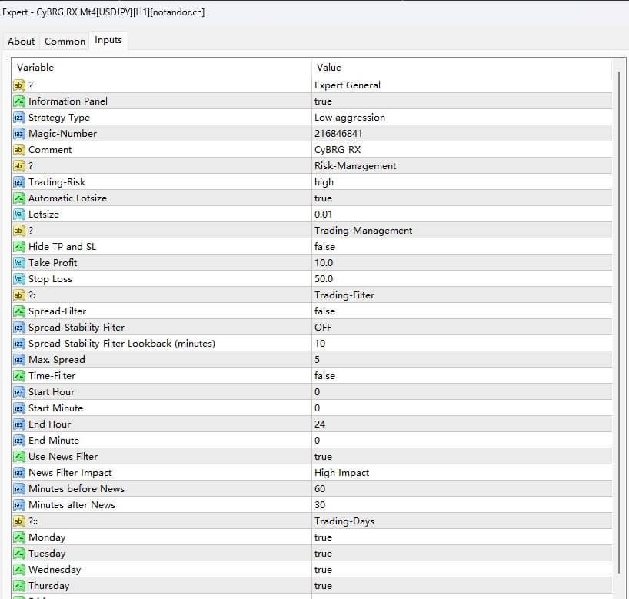Click the Magic-Number integer icon

(x=19, y=134)
